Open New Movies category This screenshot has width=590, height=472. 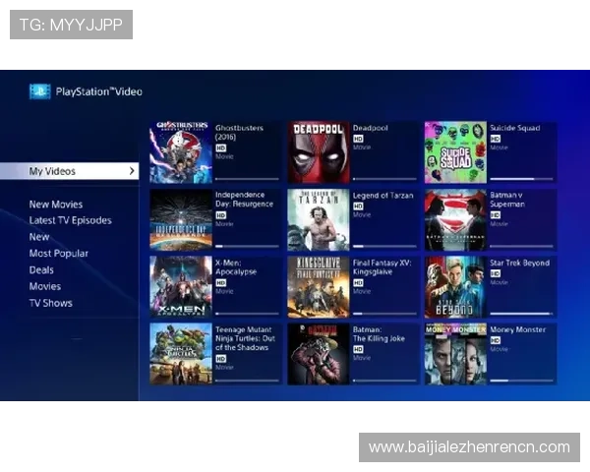coord(56,205)
